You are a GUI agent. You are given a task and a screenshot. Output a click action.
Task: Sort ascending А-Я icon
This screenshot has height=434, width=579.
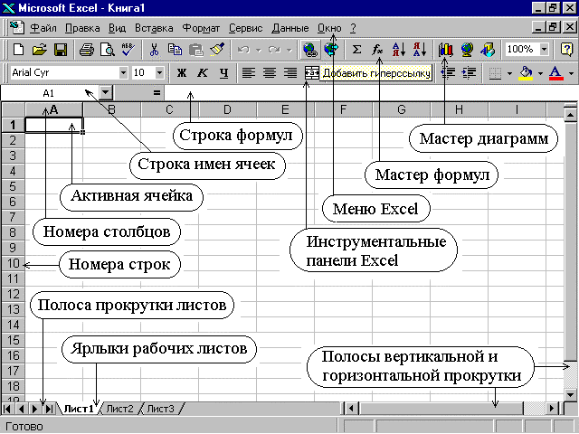[x=399, y=50]
